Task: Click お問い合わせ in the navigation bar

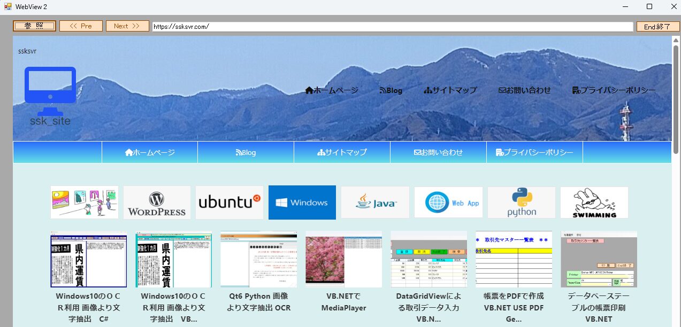Action: click(438, 152)
